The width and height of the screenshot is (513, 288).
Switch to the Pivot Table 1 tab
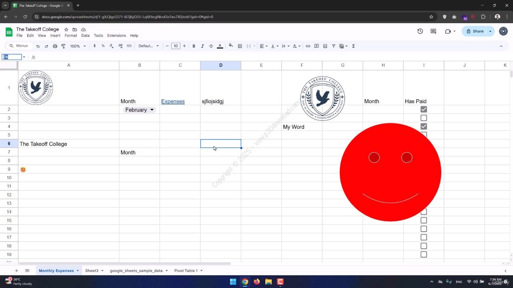186,271
